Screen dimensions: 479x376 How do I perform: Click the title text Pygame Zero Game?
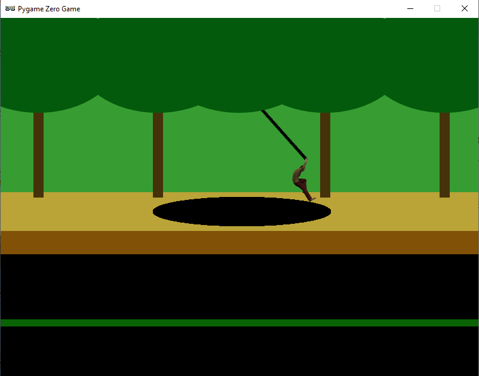tap(48, 8)
